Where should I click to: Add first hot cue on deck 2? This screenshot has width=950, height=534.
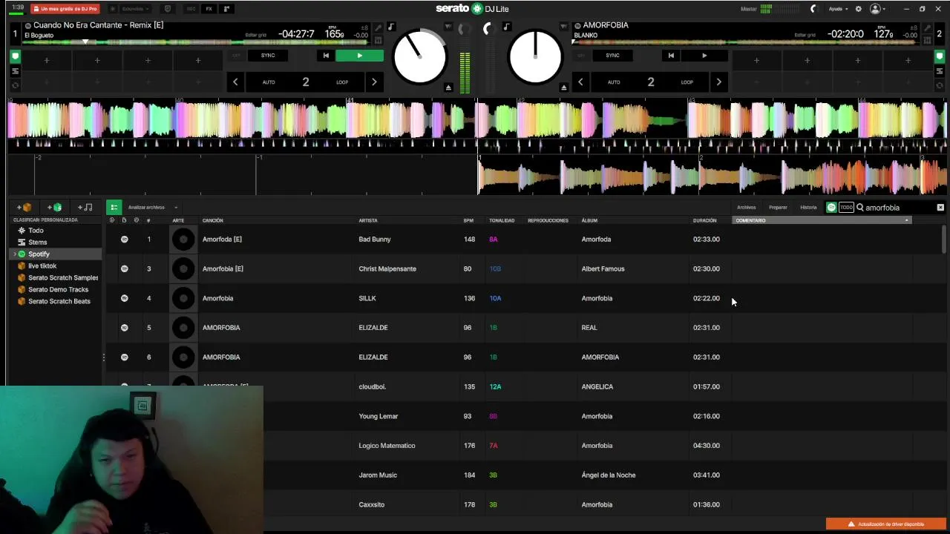pyautogui.click(x=756, y=61)
